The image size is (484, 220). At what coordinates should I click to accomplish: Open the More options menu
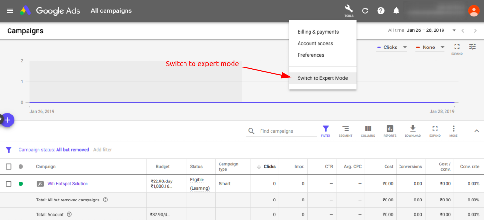[454, 131]
